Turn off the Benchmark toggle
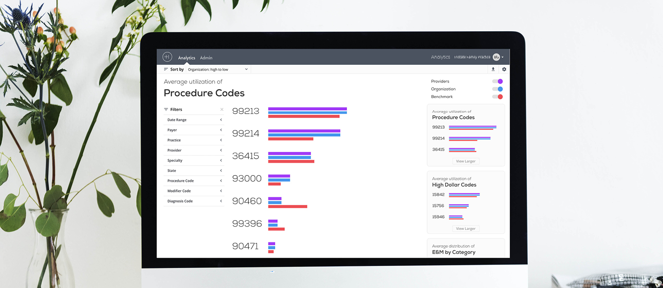 [x=497, y=97]
